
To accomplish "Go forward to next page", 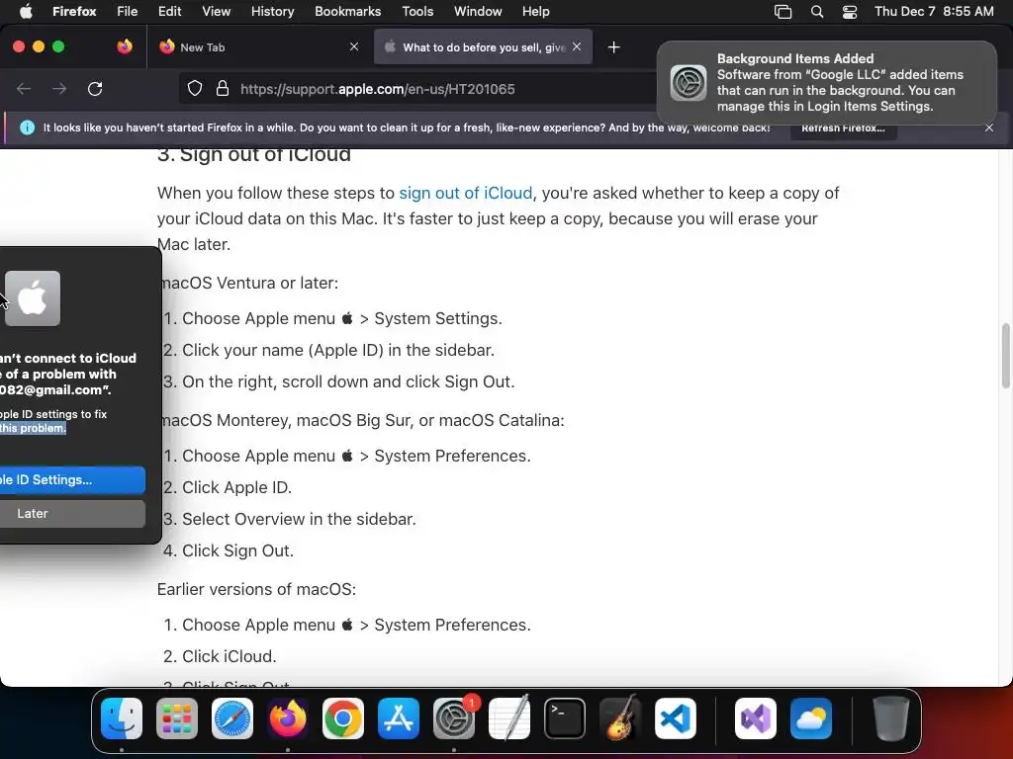I will (59, 89).
